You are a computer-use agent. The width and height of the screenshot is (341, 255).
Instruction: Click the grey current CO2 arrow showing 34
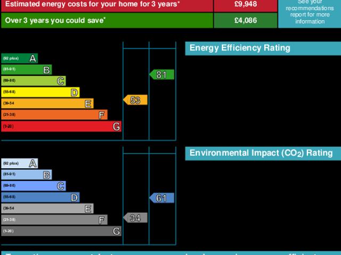click(136, 218)
